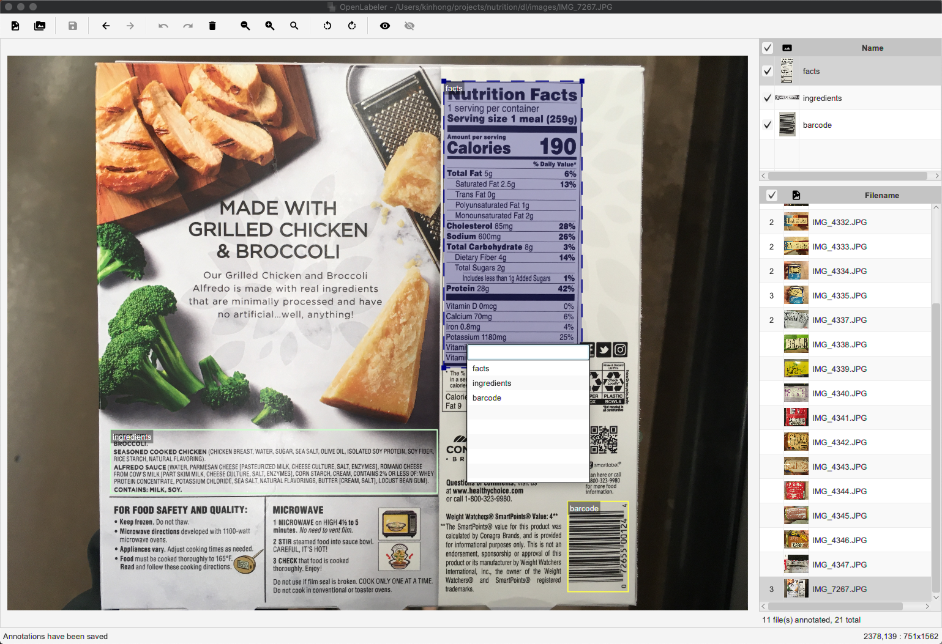Sort by the Name column header
Screen dimensions: 942x644
pos(872,48)
